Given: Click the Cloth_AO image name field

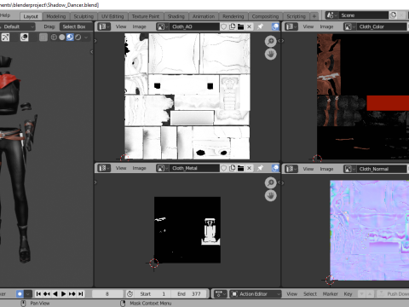Looking at the screenshot, I should click(195, 26).
